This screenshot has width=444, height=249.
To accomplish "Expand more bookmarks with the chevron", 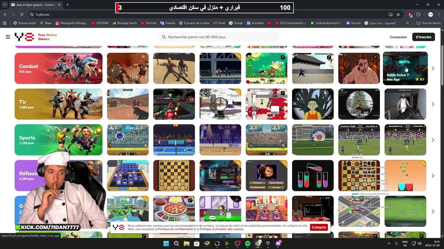I will [x=407, y=23].
